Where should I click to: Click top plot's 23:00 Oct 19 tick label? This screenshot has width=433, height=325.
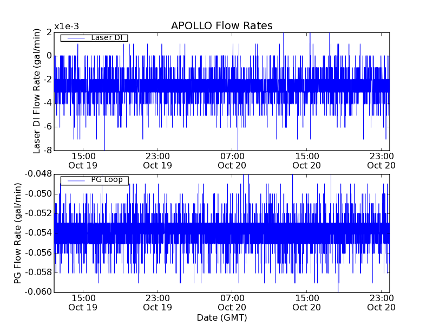coord(158,161)
